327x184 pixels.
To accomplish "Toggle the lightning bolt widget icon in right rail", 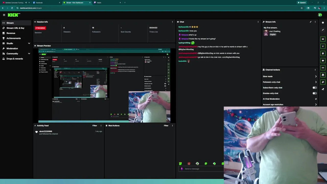I will [323, 46].
